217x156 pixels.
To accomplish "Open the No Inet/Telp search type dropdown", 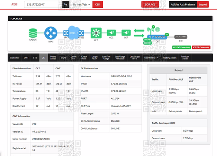I will click(x=81, y=4).
